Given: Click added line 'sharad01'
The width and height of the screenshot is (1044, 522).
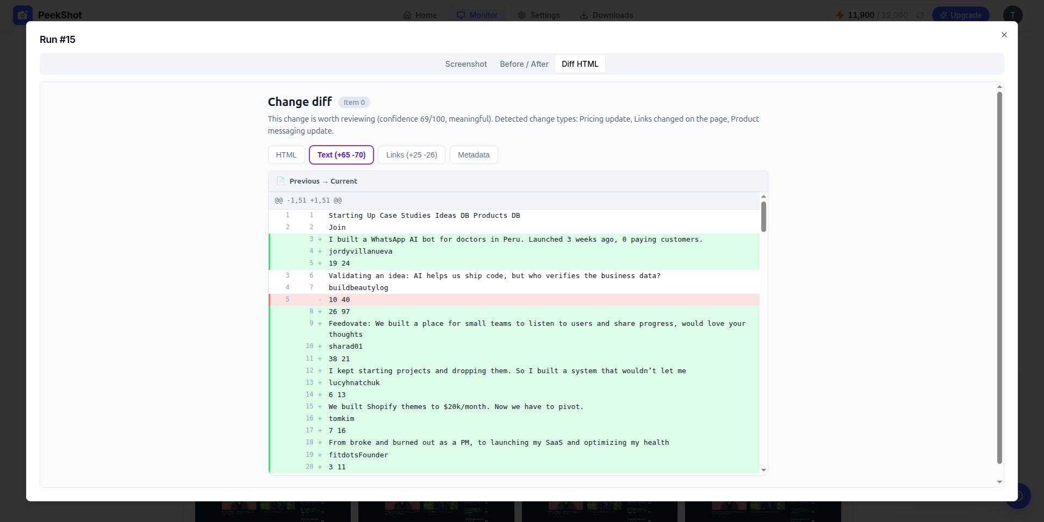Looking at the screenshot, I should tap(514, 347).
